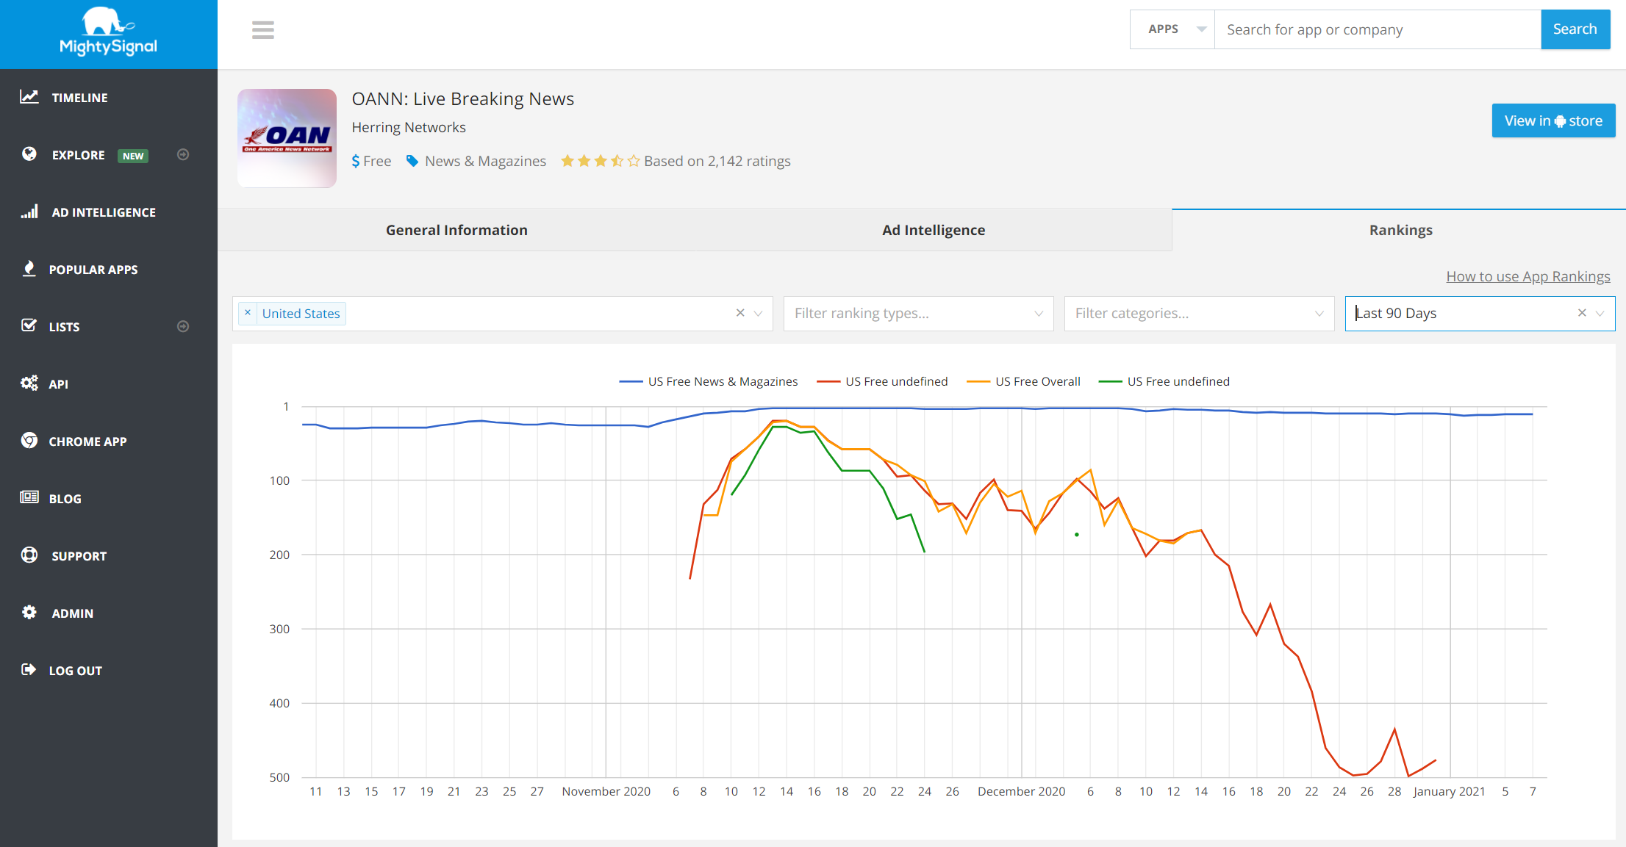Click the 'December 2020' axis label
The height and width of the screenshot is (847, 1626).
[x=1022, y=791]
